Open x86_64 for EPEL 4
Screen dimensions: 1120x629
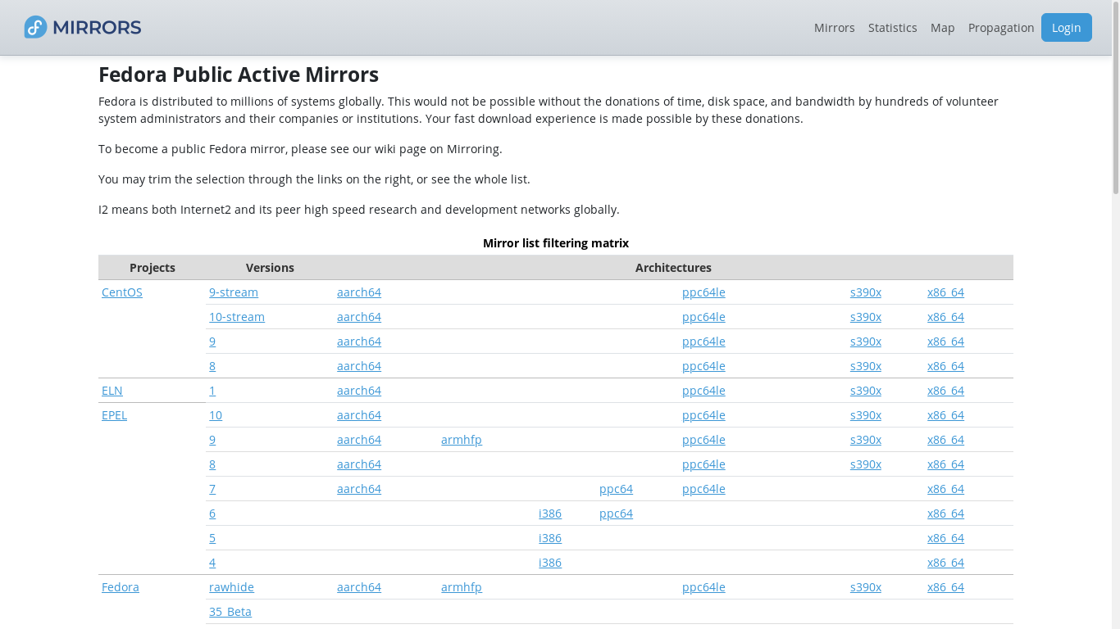pyautogui.click(x=945, y=563)
